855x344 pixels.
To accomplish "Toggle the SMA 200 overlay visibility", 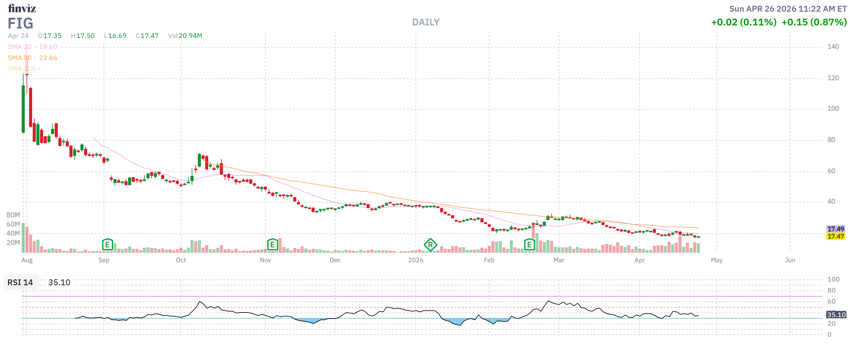I will pyautogui.click(x=22, y=69).
